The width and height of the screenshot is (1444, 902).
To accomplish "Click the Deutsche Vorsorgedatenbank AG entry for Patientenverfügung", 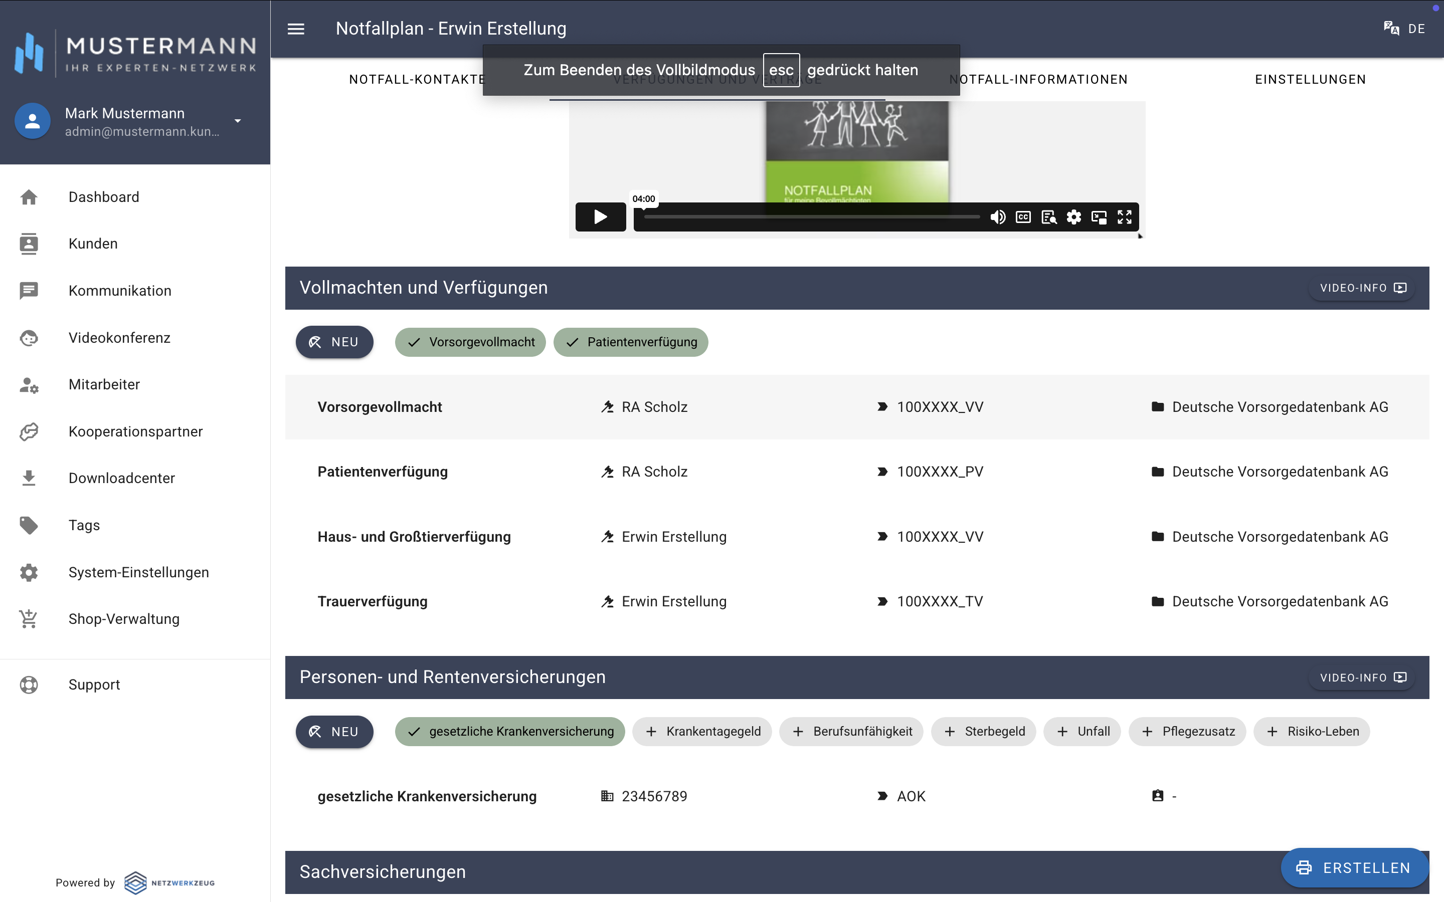I will click(x=1280, y=472).
